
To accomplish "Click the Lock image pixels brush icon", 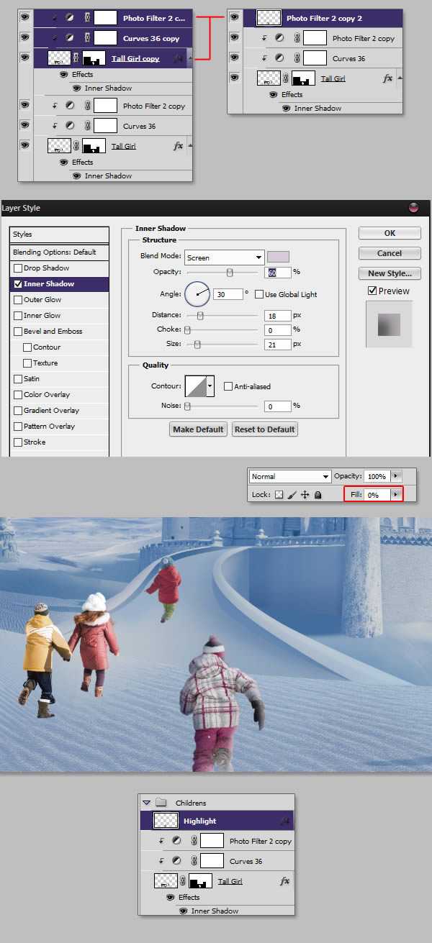I will [292, 495].
